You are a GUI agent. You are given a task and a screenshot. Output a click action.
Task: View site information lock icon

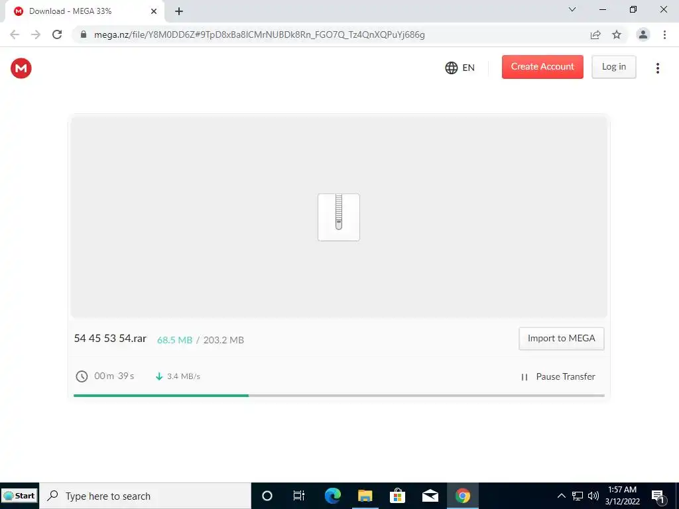click(84, 34)
